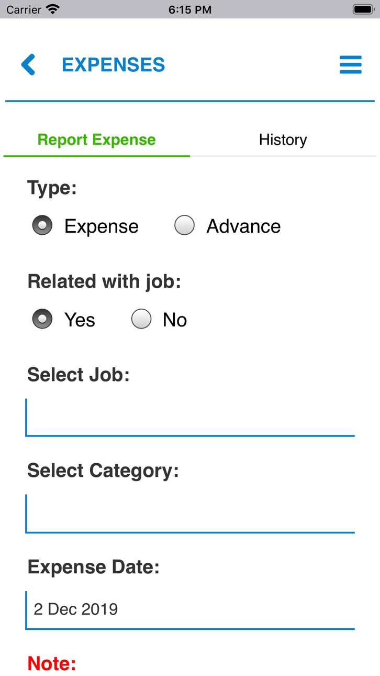Choose Yes for Related with job
The image size is (380, 676).
point(42,319)
